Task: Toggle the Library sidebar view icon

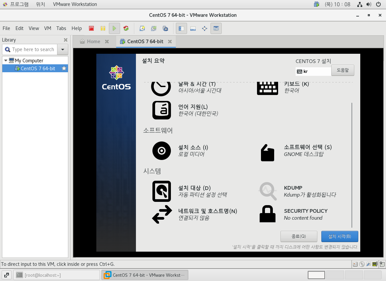Action: [181, 28]
